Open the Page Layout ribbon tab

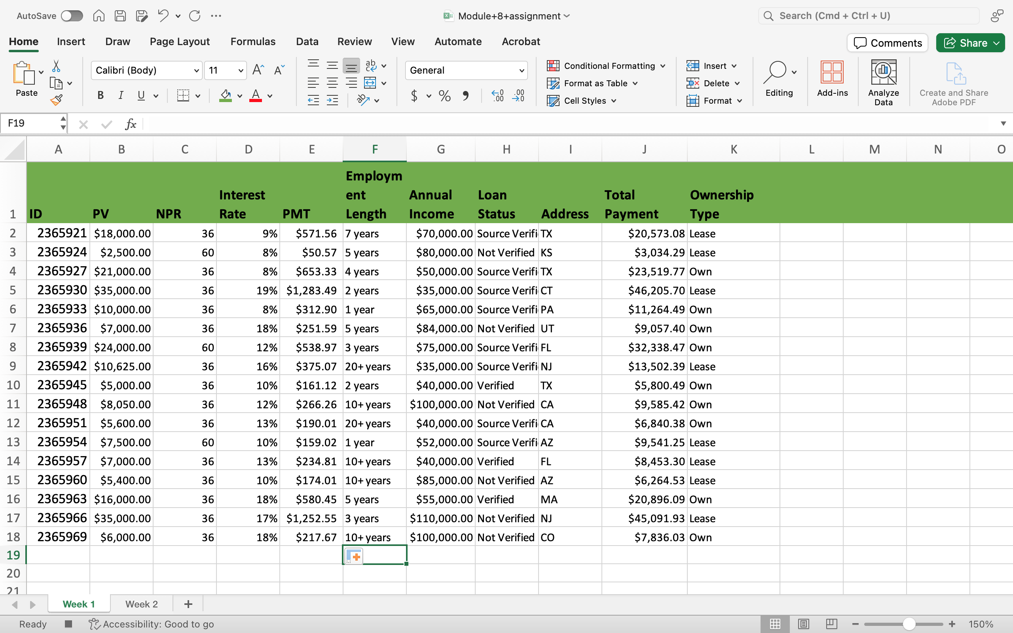pos(180,42)
